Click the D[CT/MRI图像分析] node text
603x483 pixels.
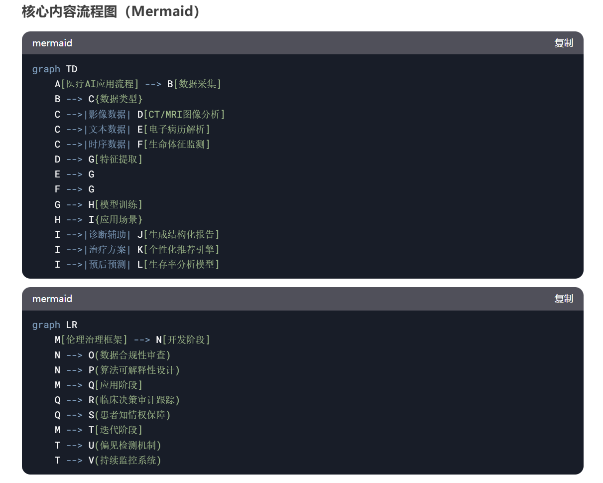coord(181,115)
